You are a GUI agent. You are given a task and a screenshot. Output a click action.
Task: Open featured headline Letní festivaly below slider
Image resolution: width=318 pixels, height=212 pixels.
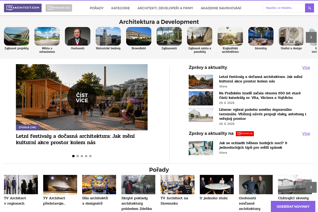coord(75,139)
